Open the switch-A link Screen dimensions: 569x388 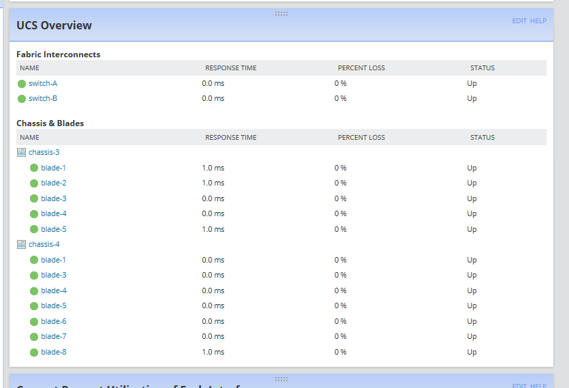pyautogui.click(x=43, y=84)
